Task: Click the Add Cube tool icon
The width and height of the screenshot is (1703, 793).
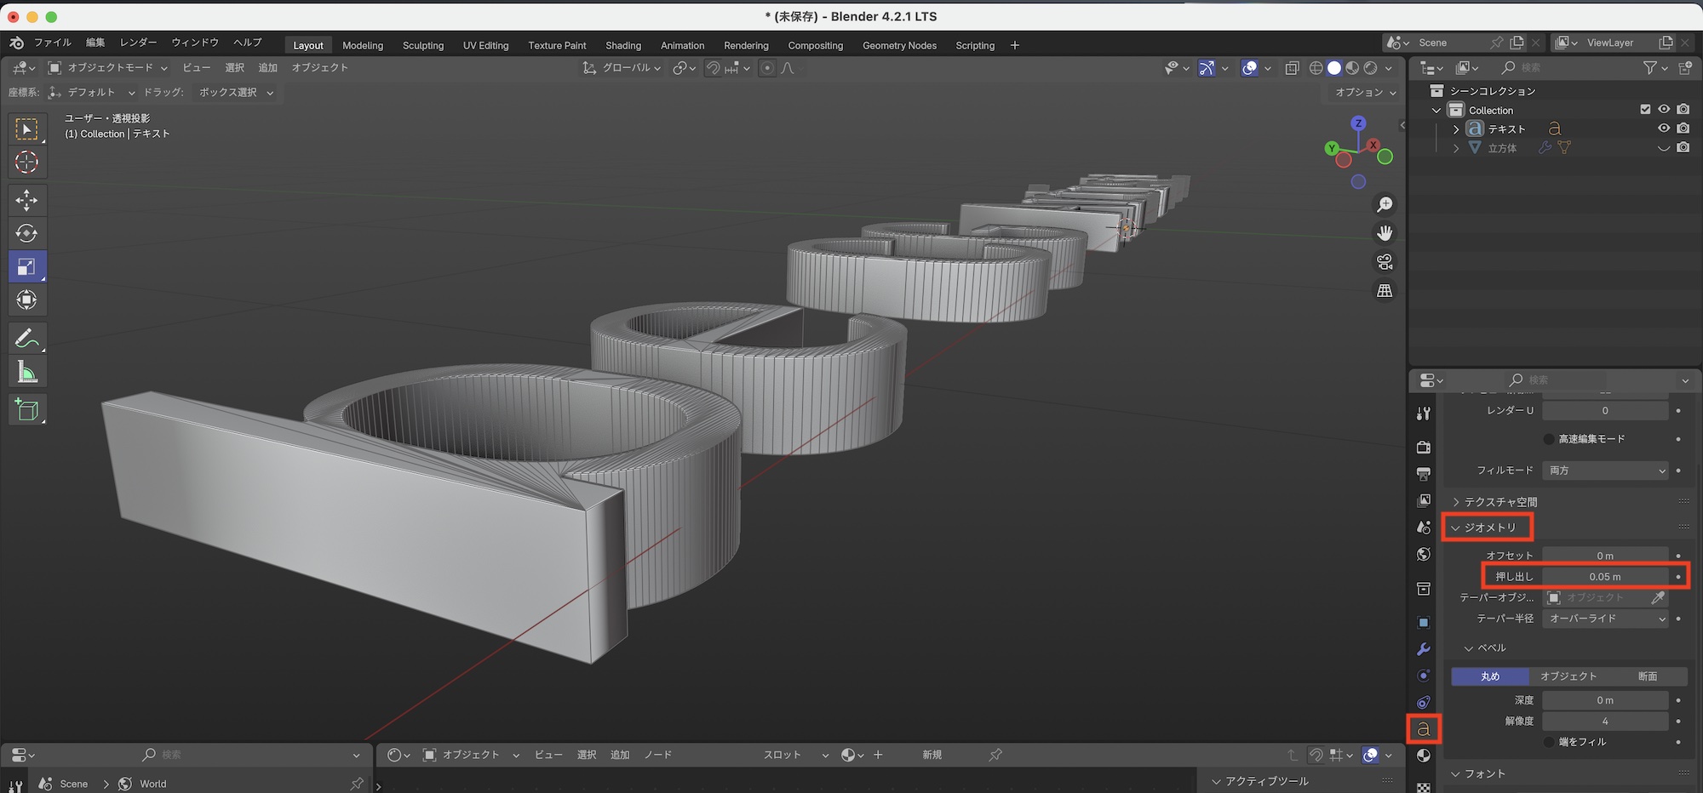Action: pyautogui.click(x=26, y=410)
